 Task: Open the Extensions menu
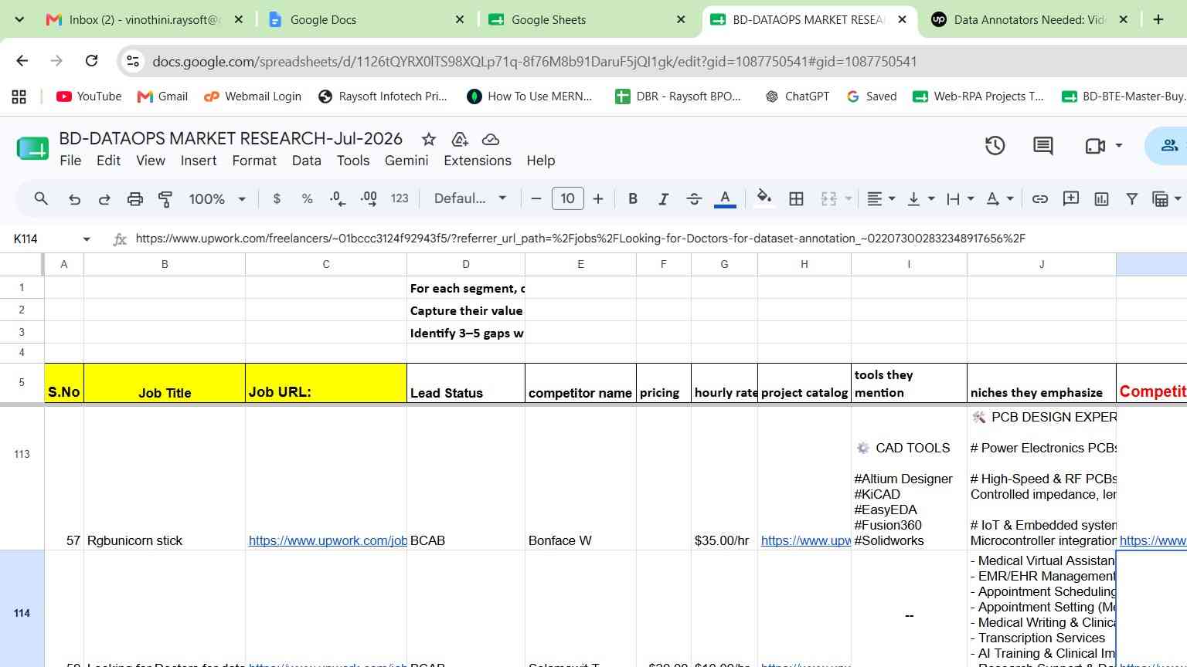tap(477, 161)
